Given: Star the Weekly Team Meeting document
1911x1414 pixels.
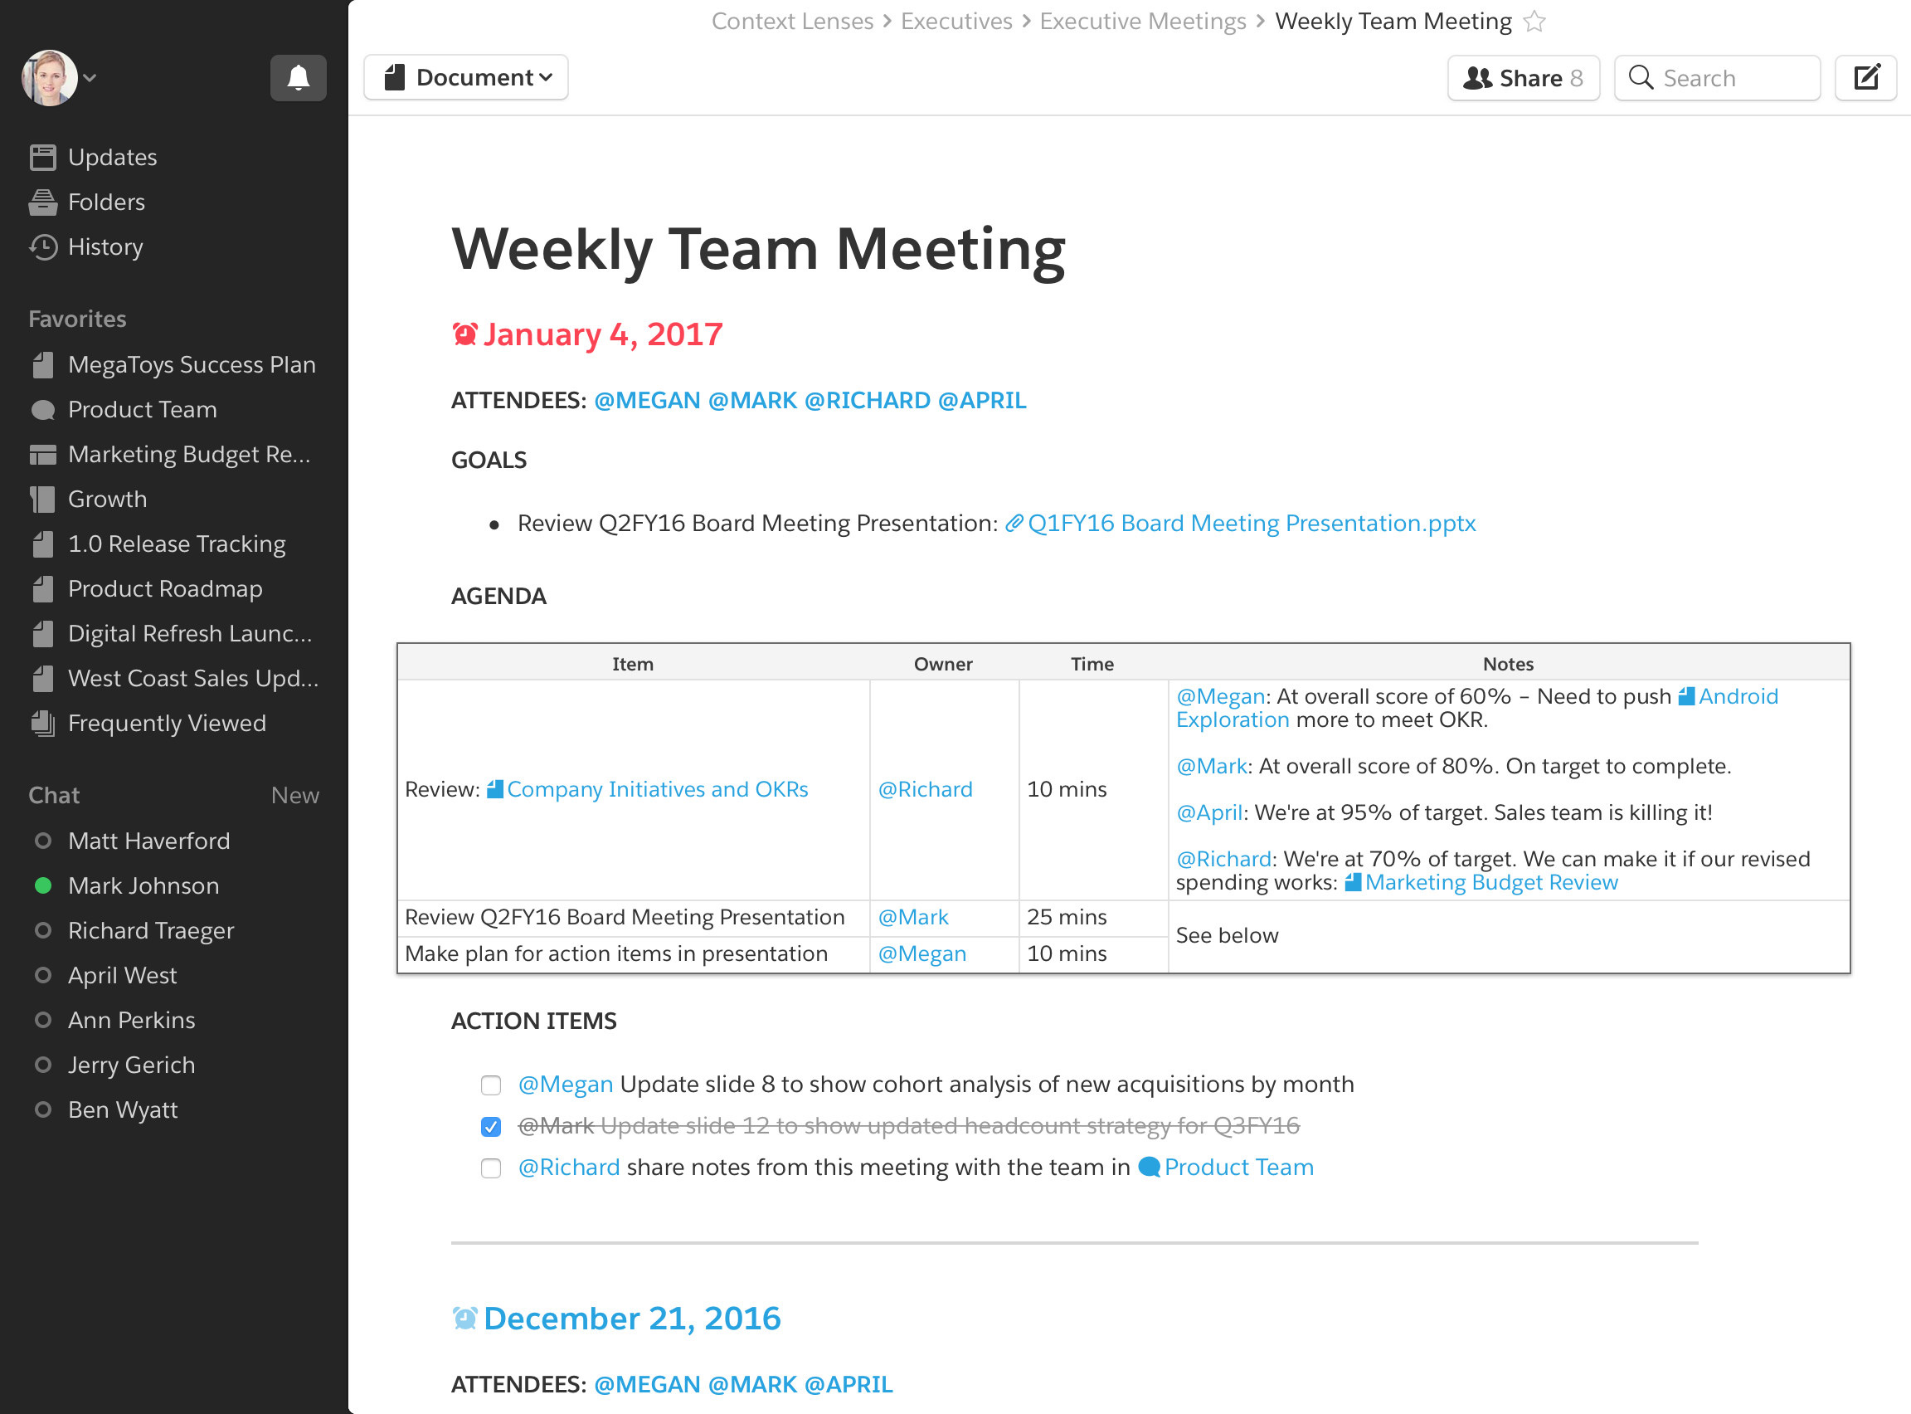Looking at the screenshot, I should pos(1534,22).
